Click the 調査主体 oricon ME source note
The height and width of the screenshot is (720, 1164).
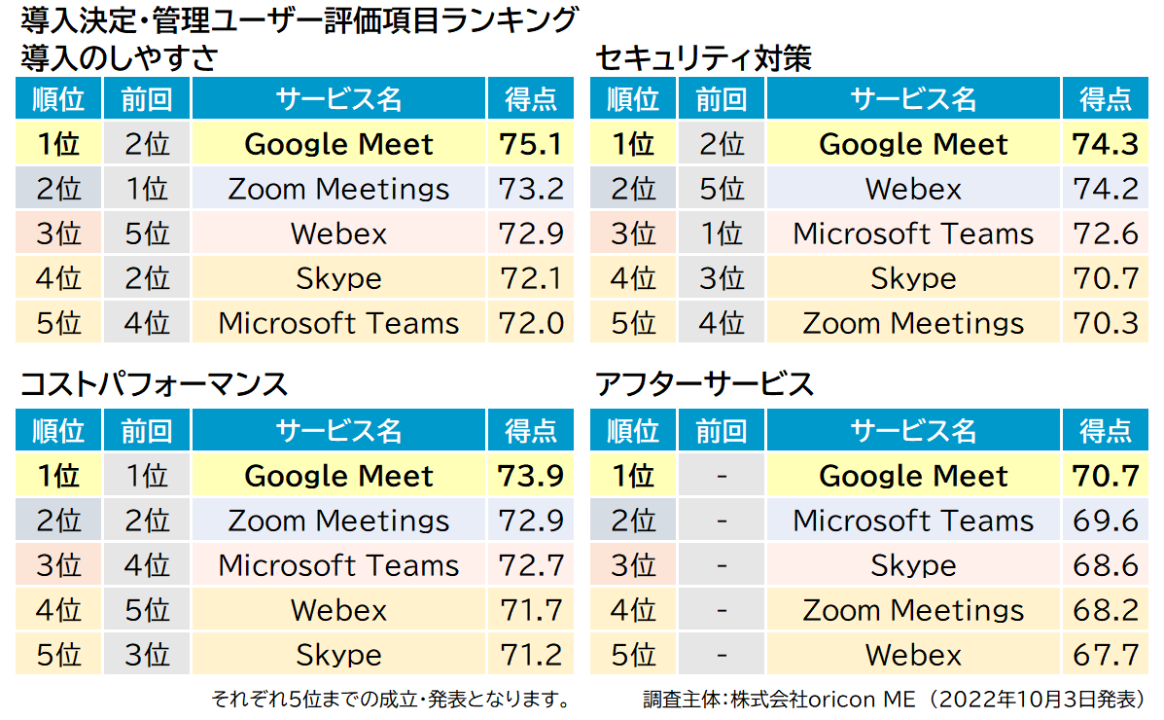[x=895, y=700]
